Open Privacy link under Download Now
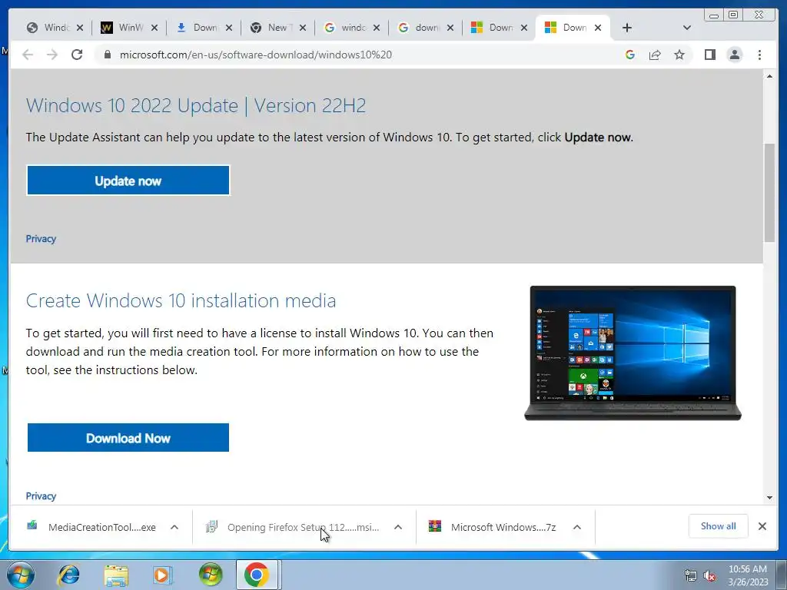This screenshot has width=787, height=590. pyautogui.click(x=41, y=496)
